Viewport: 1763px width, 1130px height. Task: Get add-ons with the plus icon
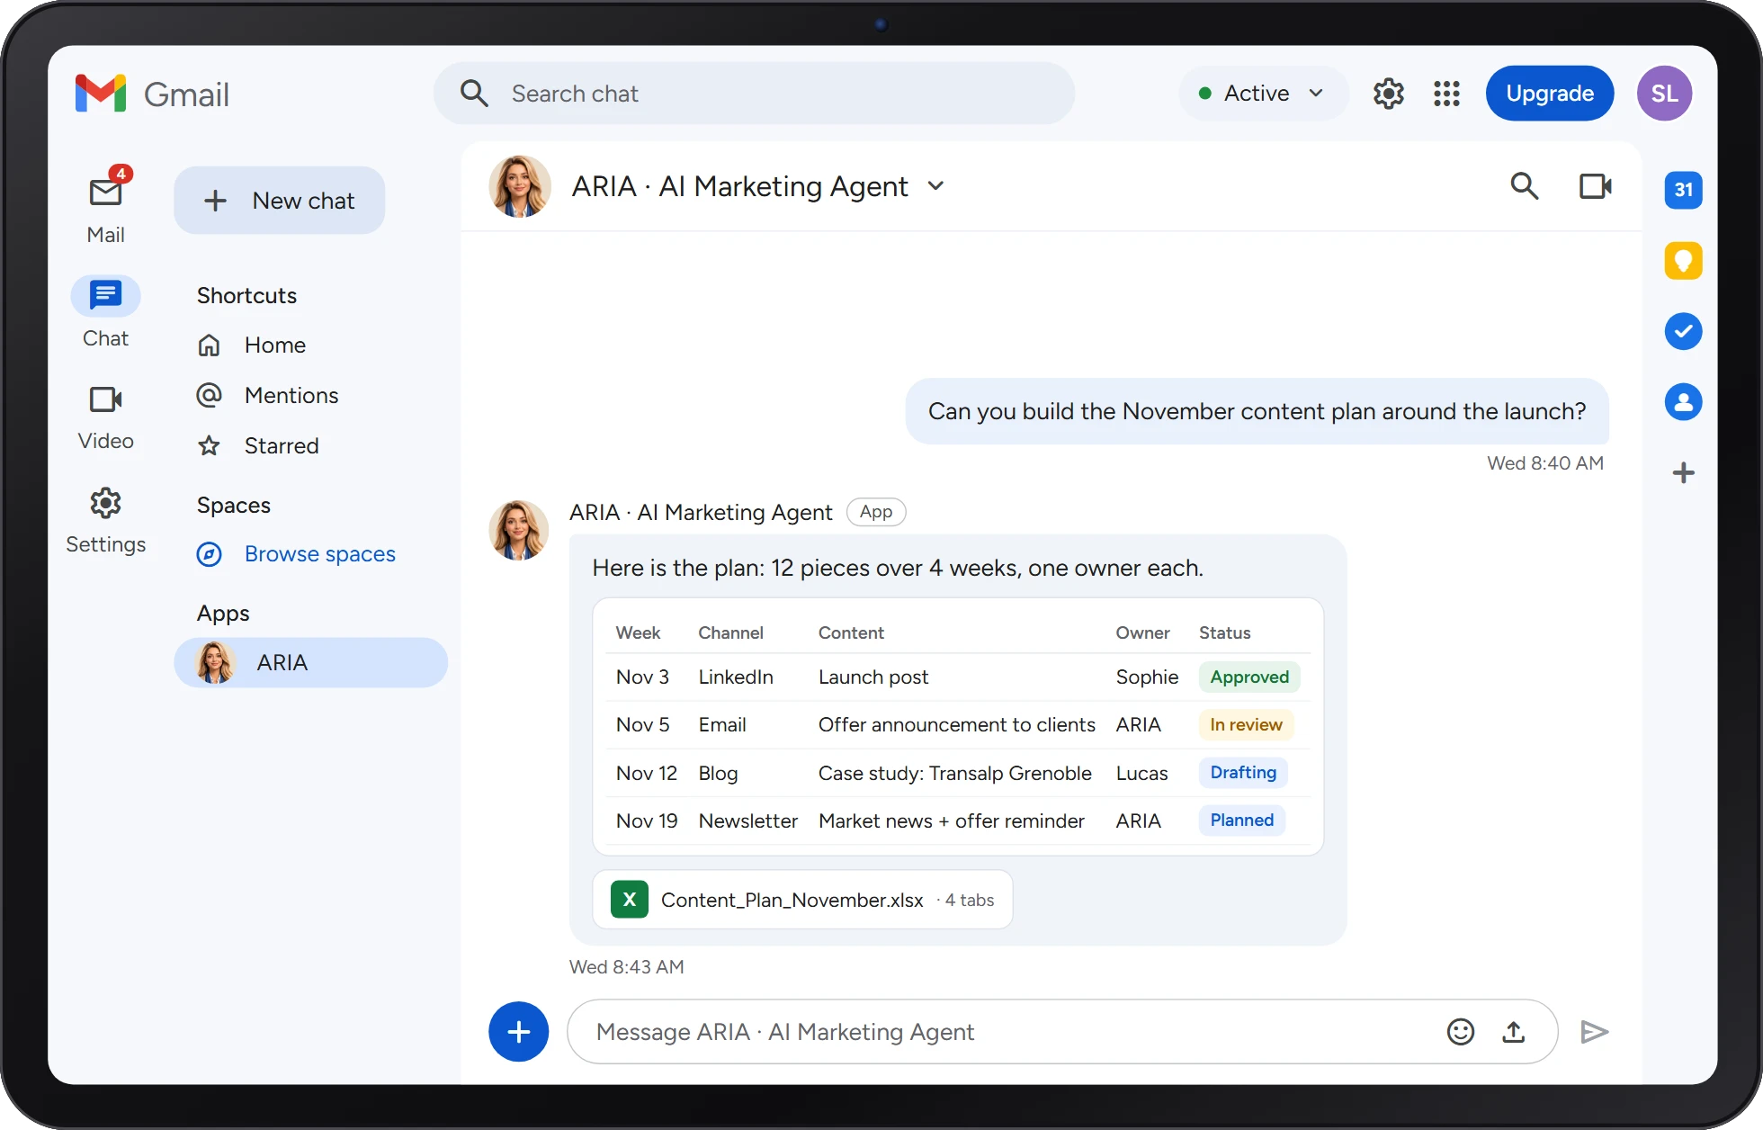pyautogui.click(x=1683, y=473)
